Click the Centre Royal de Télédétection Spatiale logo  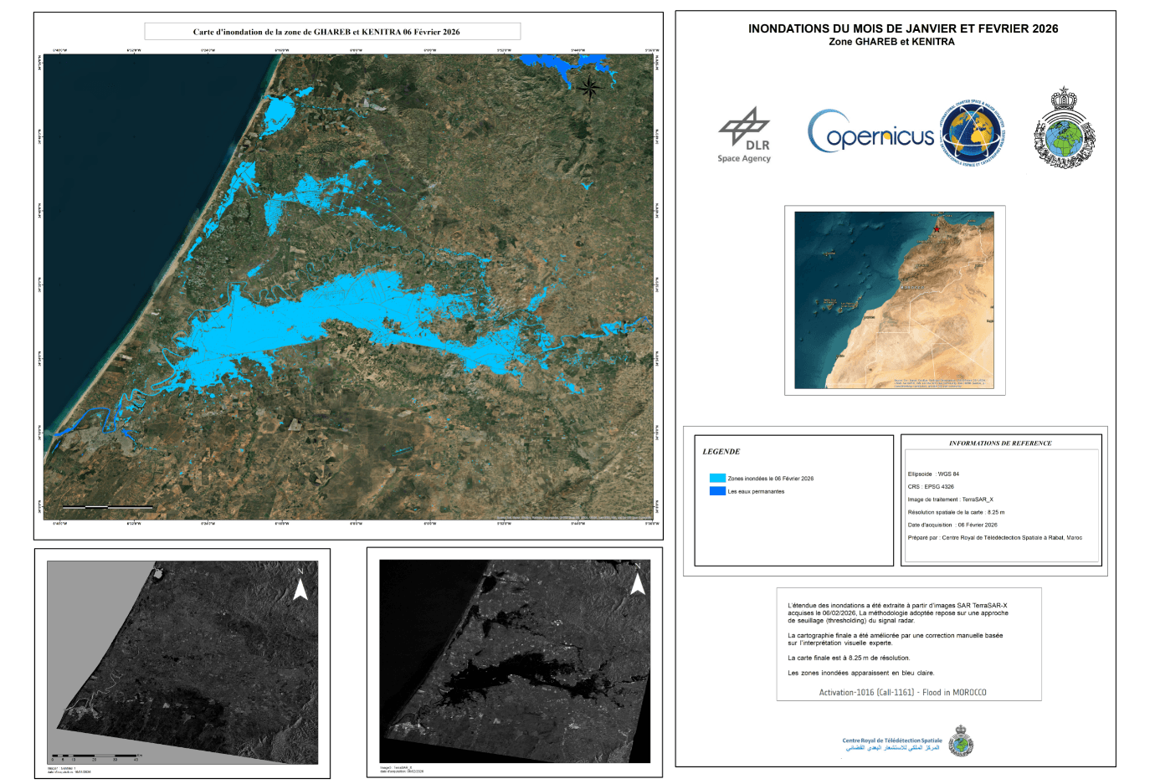pos(961,741)
